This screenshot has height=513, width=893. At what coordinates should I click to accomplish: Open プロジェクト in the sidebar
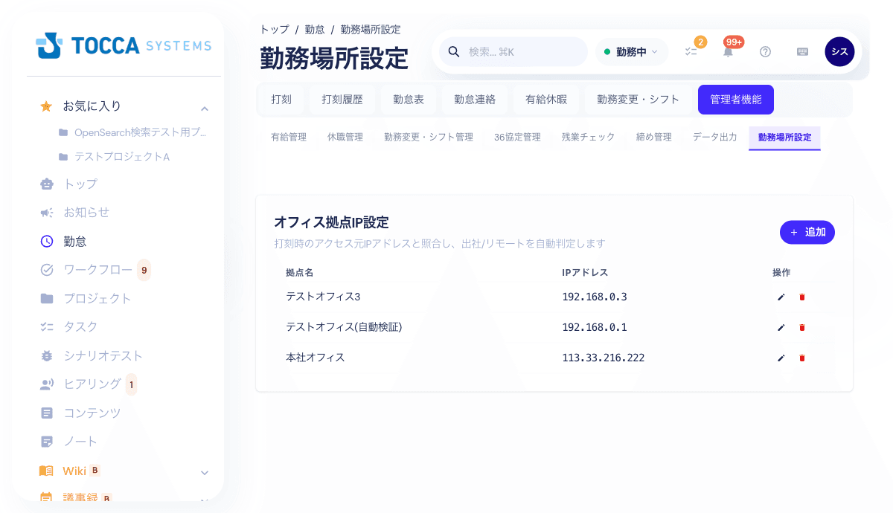click(x=86, y=298)
